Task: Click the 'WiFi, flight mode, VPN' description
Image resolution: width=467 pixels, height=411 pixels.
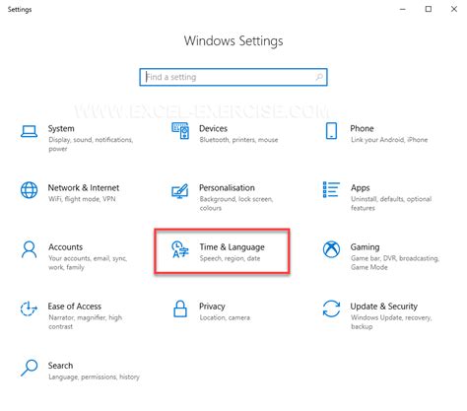Action: [x=82, y=199]
